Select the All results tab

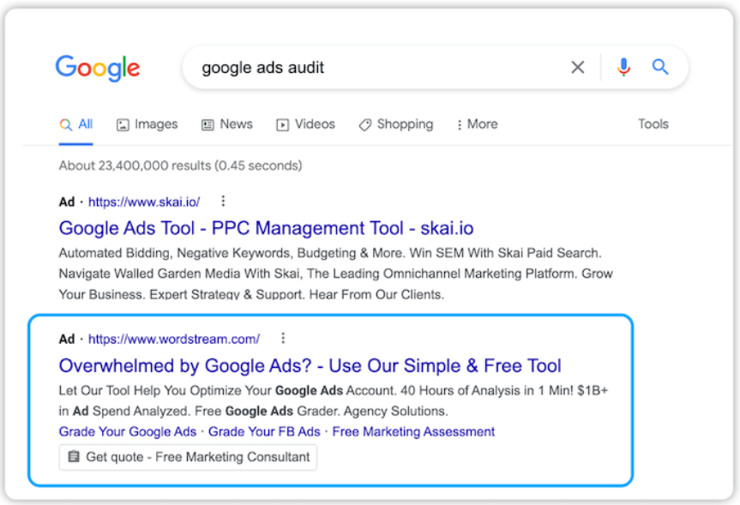pyautogui.click(x=76, y=124)
